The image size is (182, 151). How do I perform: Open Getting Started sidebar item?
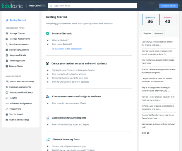(18, 20)
